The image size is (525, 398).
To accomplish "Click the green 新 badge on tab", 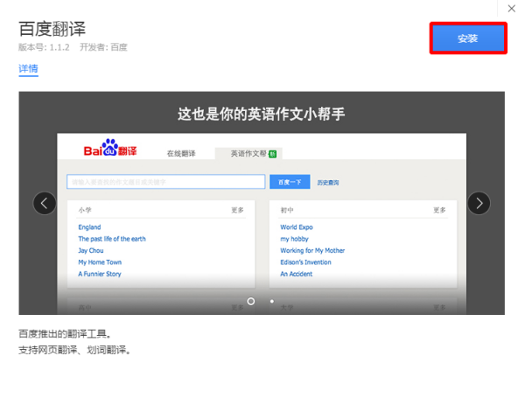I will point(273,154).
